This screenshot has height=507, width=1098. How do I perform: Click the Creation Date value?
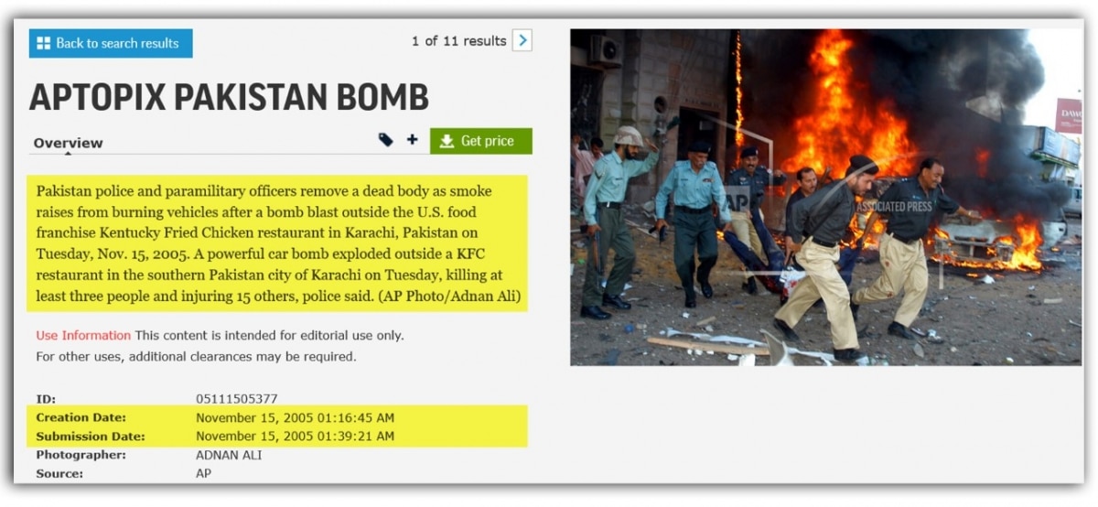point(295,418)
